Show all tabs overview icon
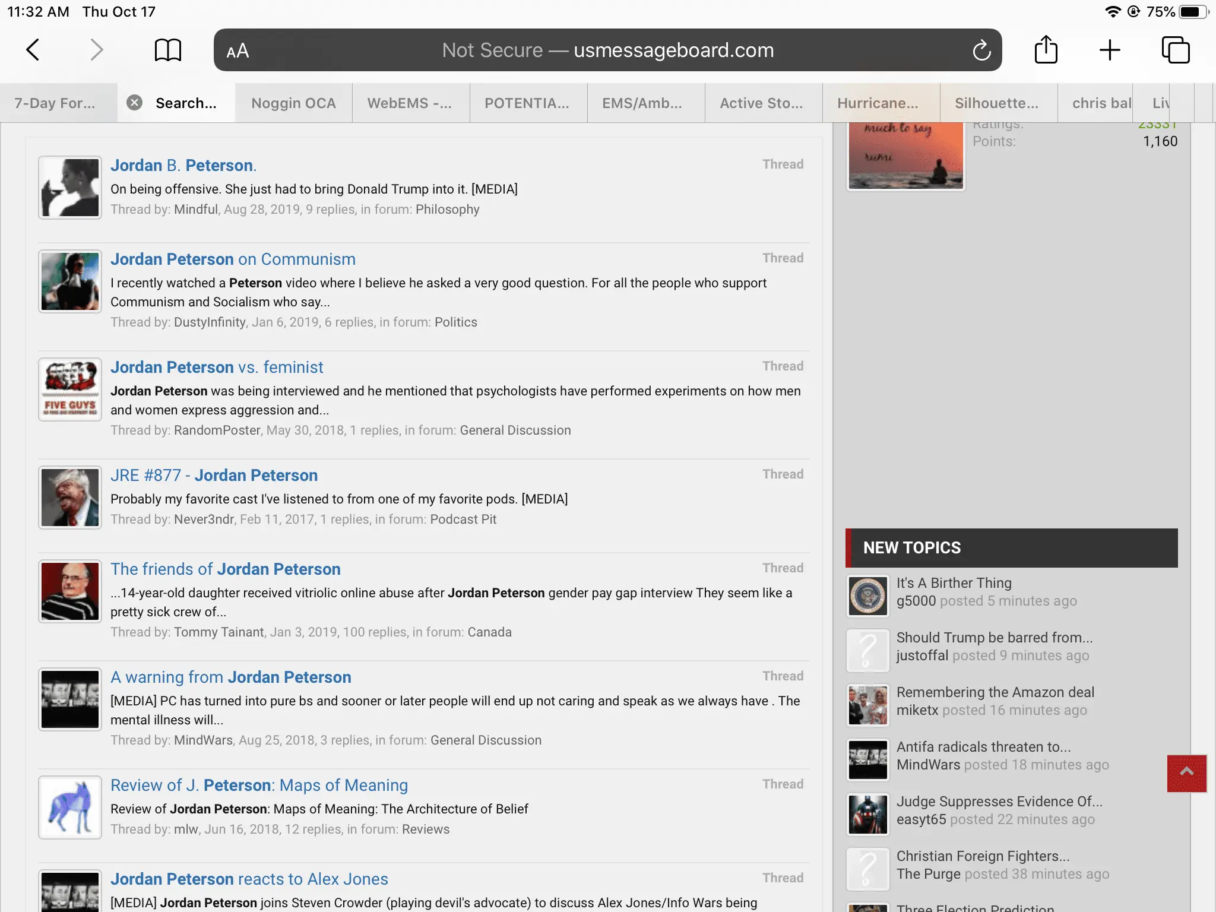This screenshot has width=1216, height=912. 1176,50
